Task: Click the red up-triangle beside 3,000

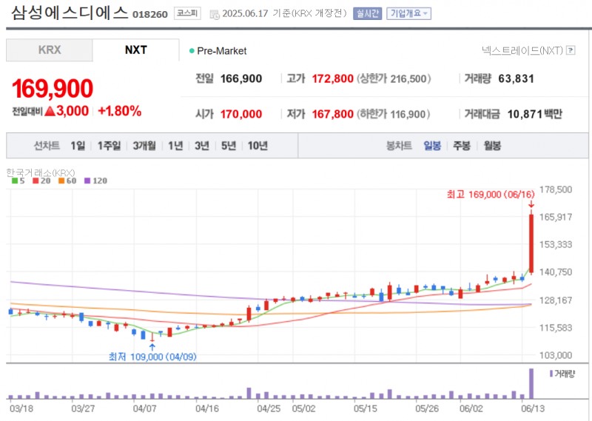Action: tap(50, 111)
